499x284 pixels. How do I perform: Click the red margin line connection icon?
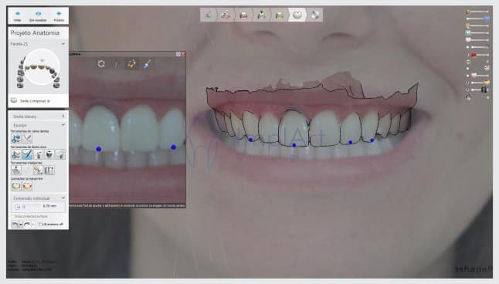click(27, 186)
